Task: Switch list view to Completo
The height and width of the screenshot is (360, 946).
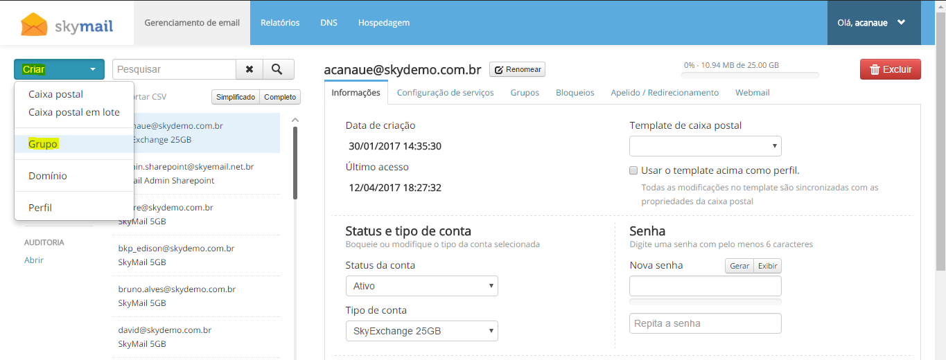Action: 280,97
